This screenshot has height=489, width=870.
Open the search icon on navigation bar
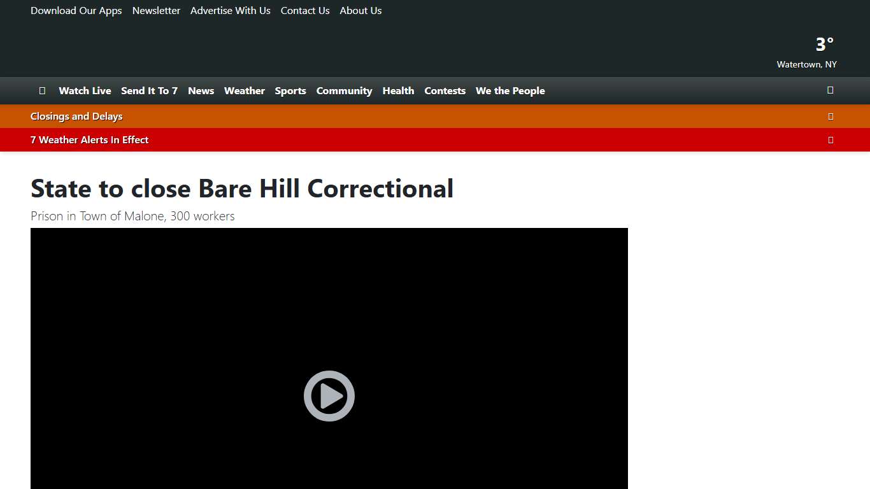(x=830, y=90)
